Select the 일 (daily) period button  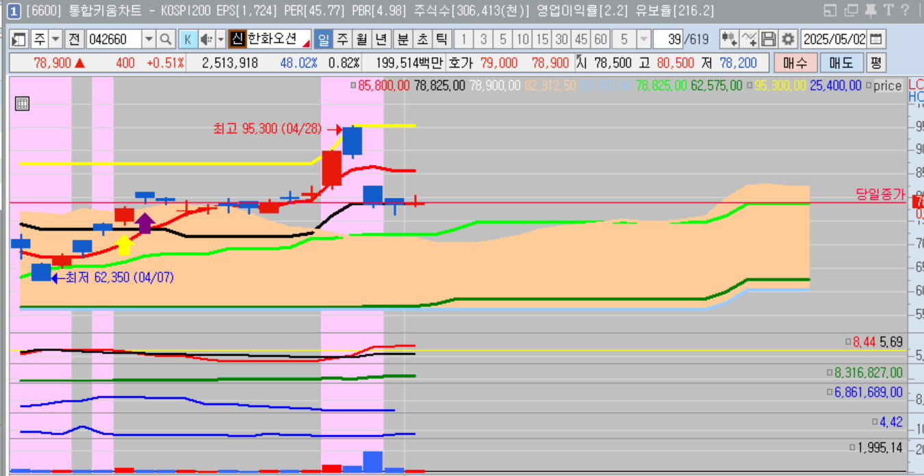click(324, 39)
